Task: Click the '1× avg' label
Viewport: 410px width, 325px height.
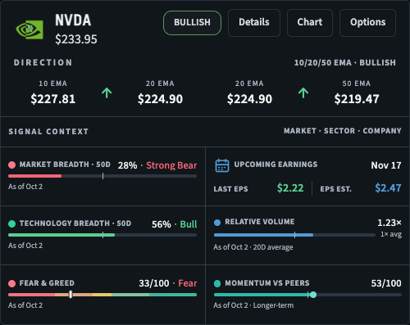Action: click(391, 234)
